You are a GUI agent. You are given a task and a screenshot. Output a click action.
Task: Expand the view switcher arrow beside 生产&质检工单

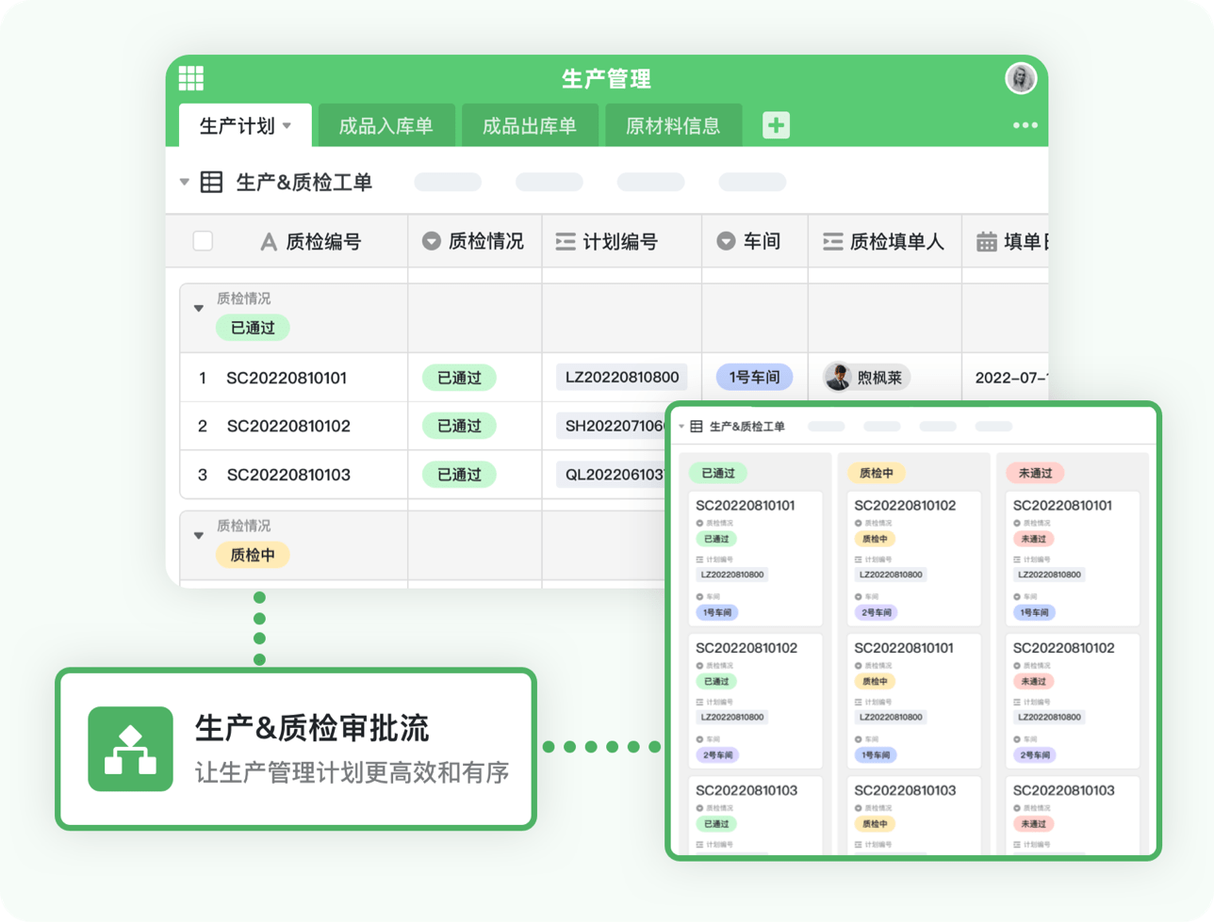(185, 182)
